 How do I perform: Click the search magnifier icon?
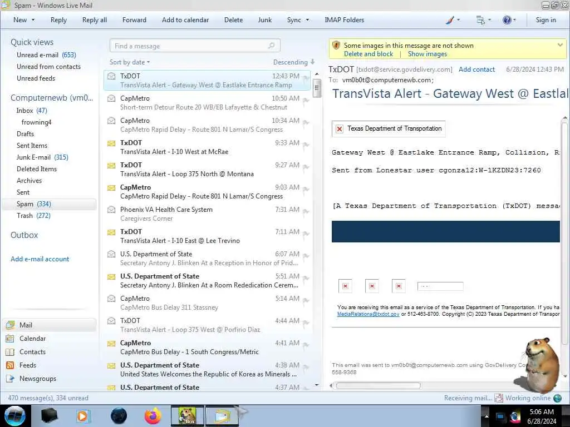271,46
